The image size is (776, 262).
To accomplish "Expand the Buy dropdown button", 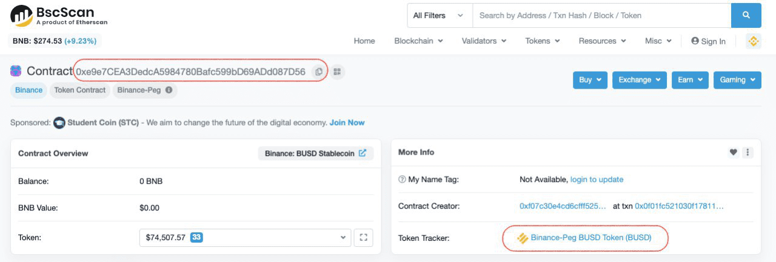I will pos(590,80).
